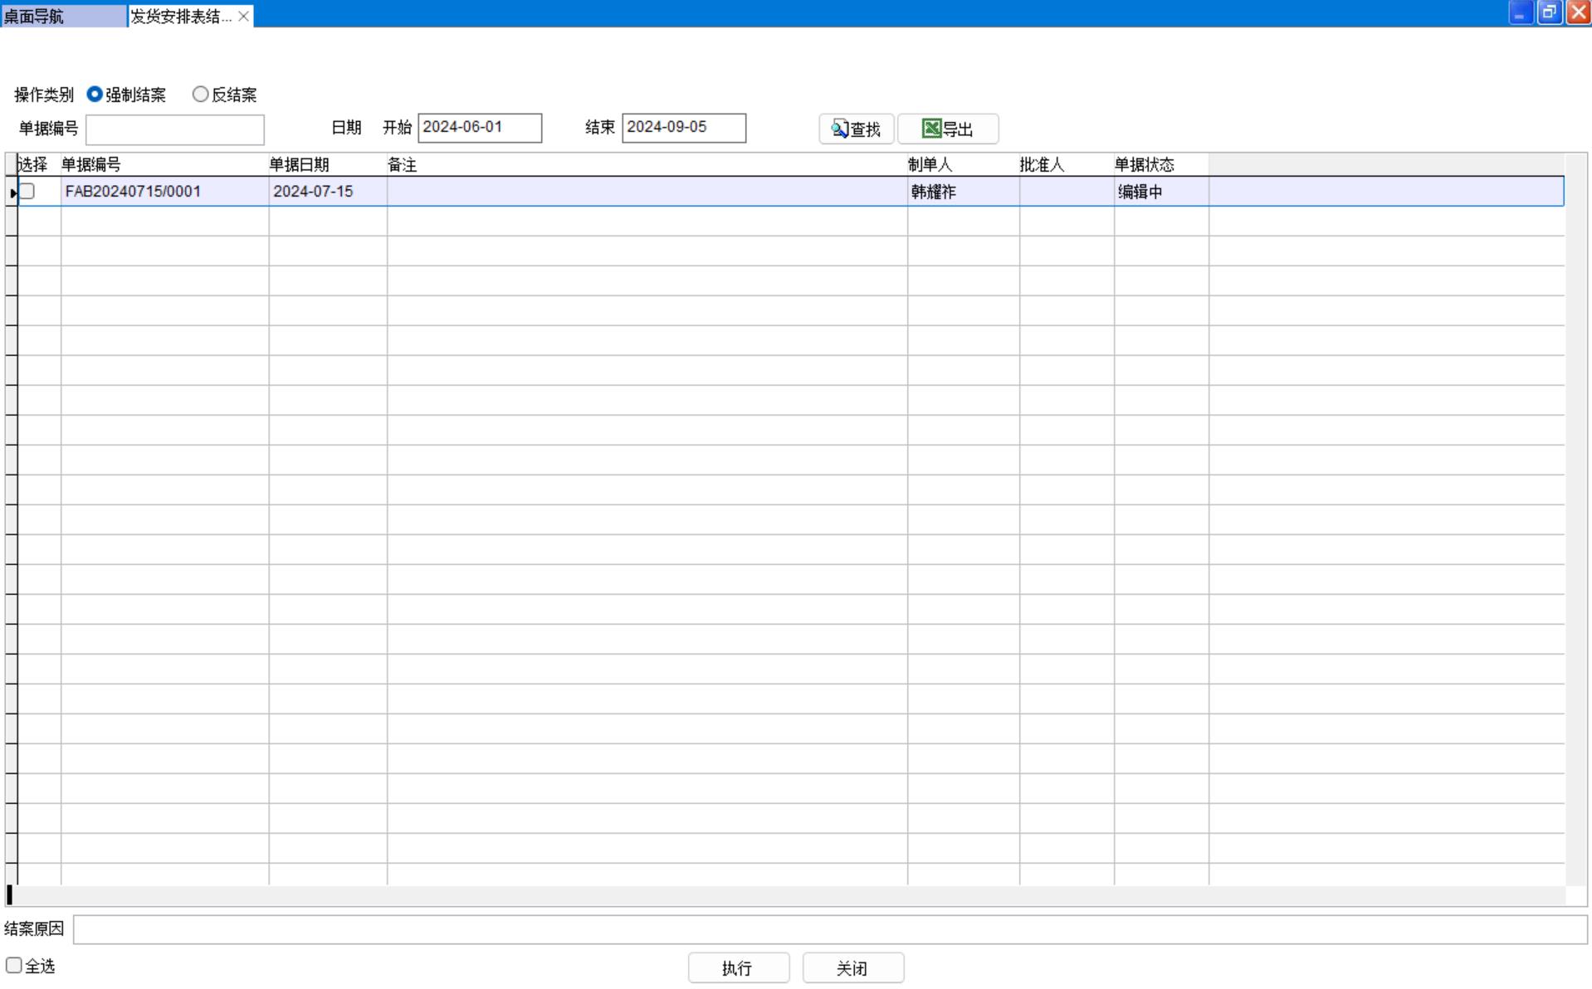Focus the 结束 date field
The width and height of the screenshot is (1592, 989).
tap(683, 128)
